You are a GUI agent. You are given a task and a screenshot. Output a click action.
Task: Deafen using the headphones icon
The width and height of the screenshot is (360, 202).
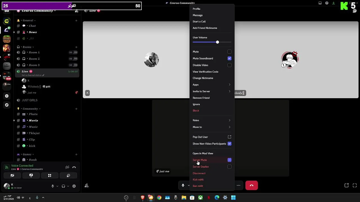point(63,186)
